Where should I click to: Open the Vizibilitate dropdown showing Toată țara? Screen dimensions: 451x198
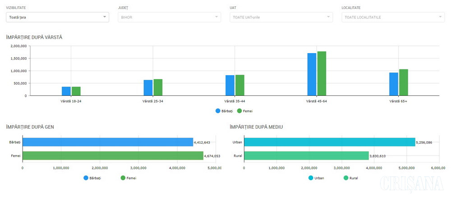tap(57, 17)
